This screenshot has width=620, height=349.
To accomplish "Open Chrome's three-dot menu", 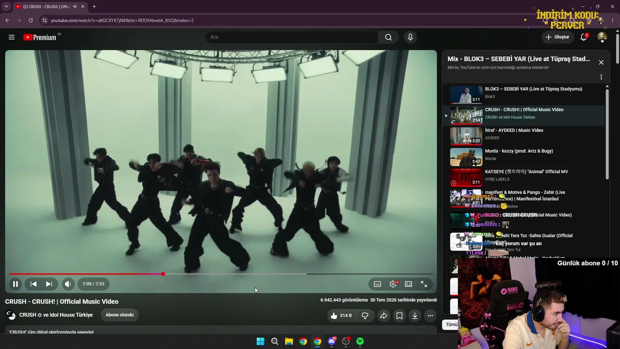I will (613, 20).
